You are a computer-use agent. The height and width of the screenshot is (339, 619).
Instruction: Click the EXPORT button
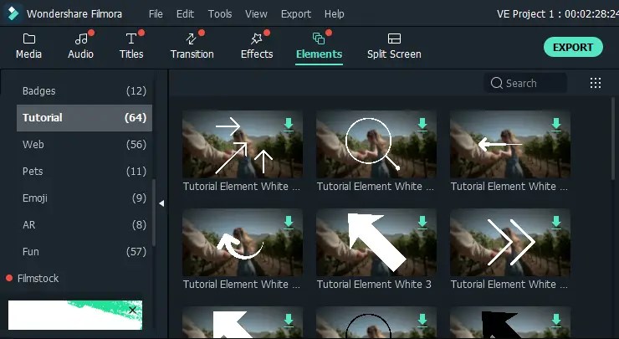click(x=573, y=48)
